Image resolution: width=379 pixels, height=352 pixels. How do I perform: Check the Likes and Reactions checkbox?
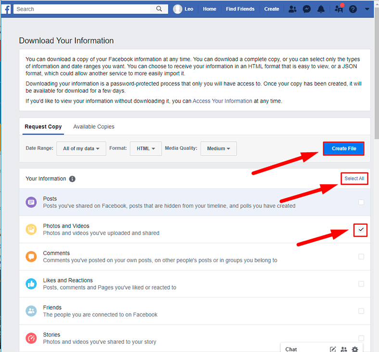(x=361, y=284)
